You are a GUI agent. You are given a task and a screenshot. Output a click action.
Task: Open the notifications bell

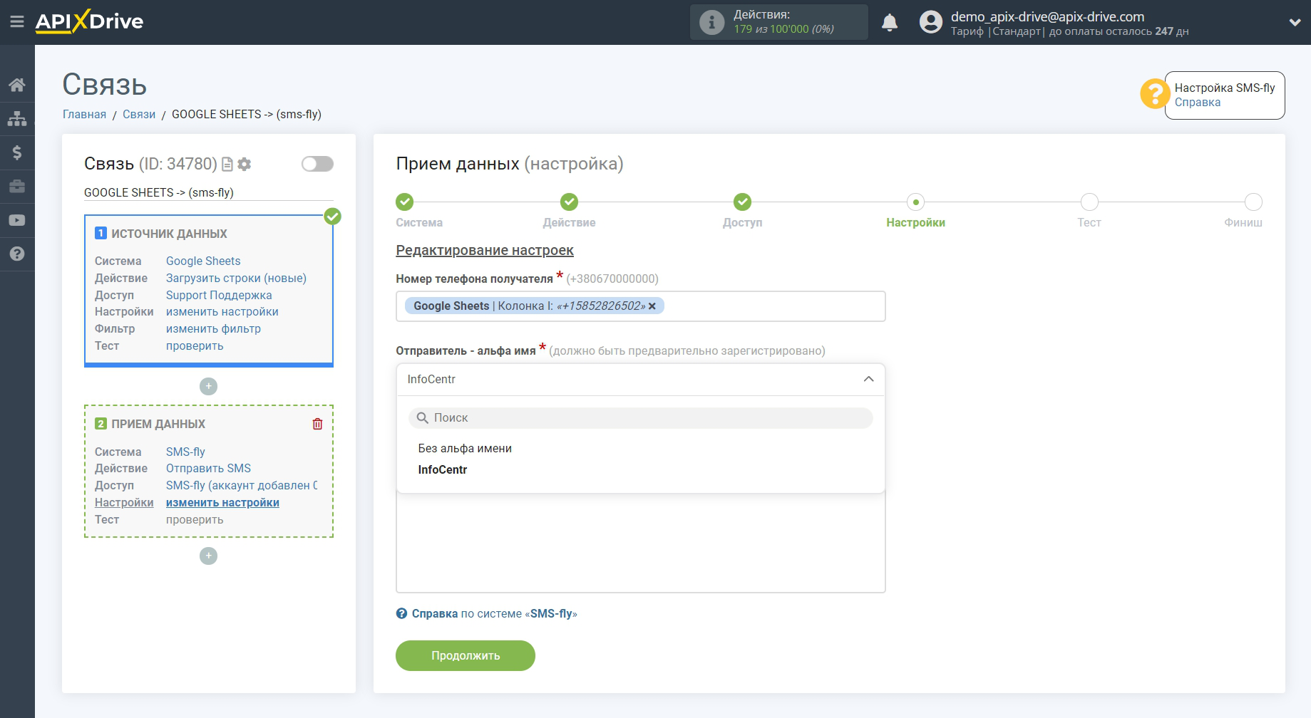coord(889,23)
